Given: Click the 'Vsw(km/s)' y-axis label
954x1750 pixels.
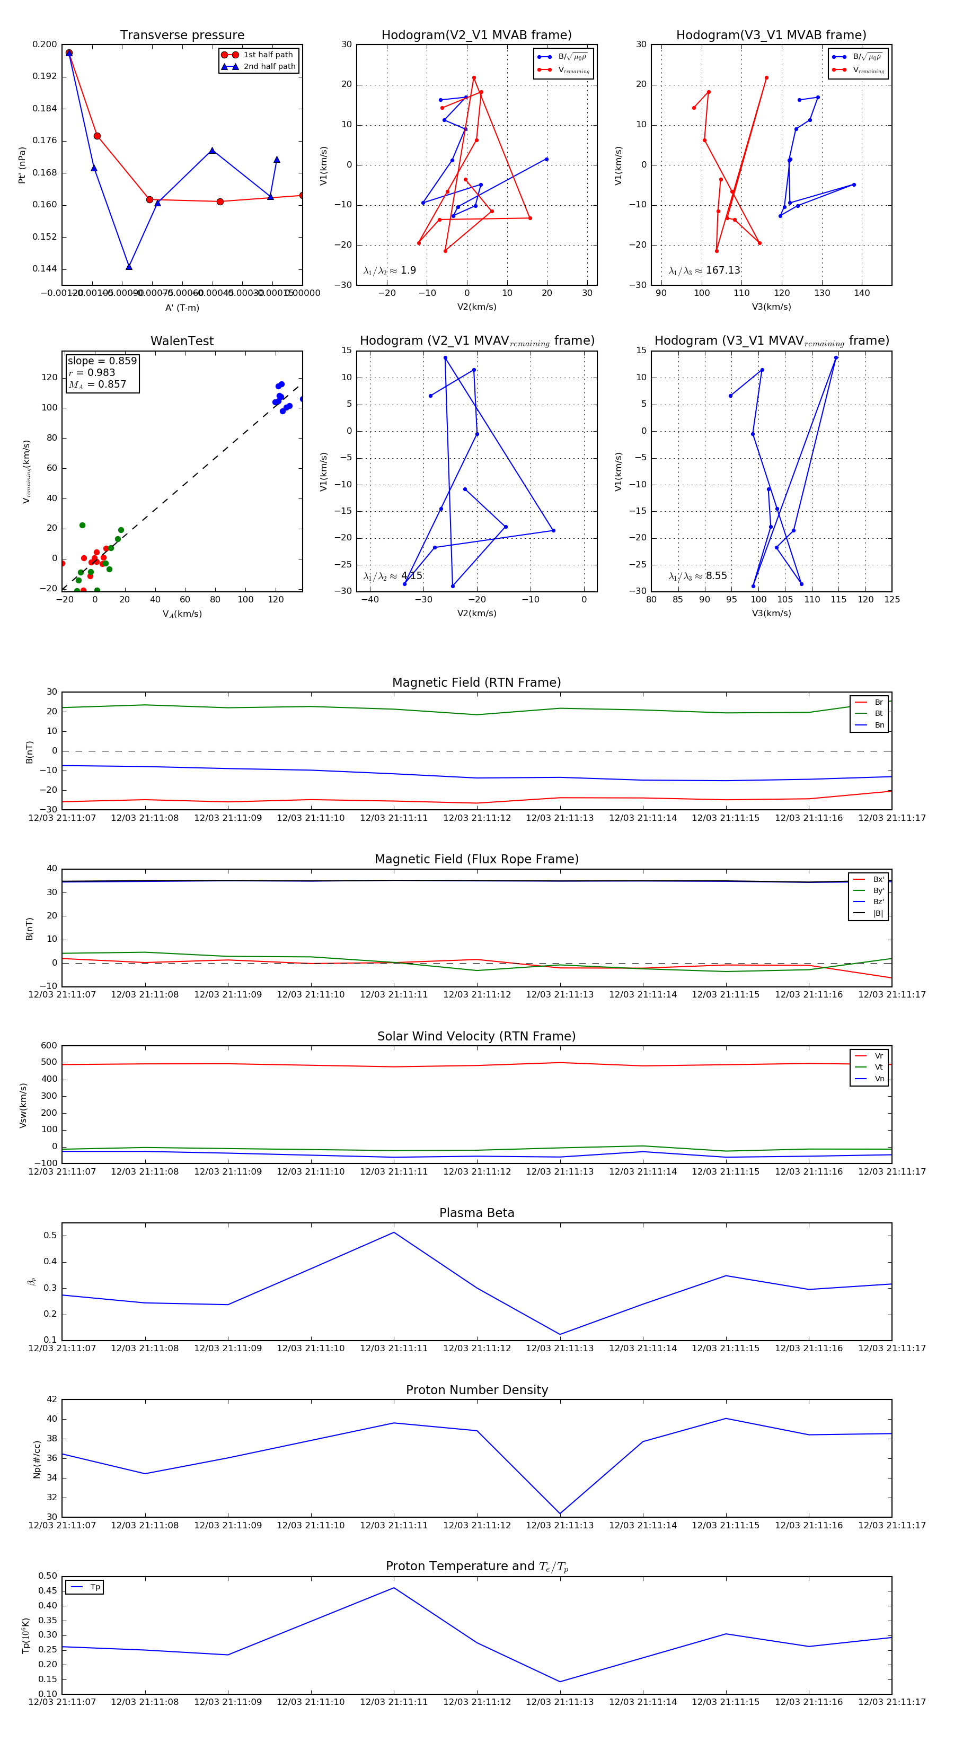Looking at the screenshot, I should (x=23, y=1105).
